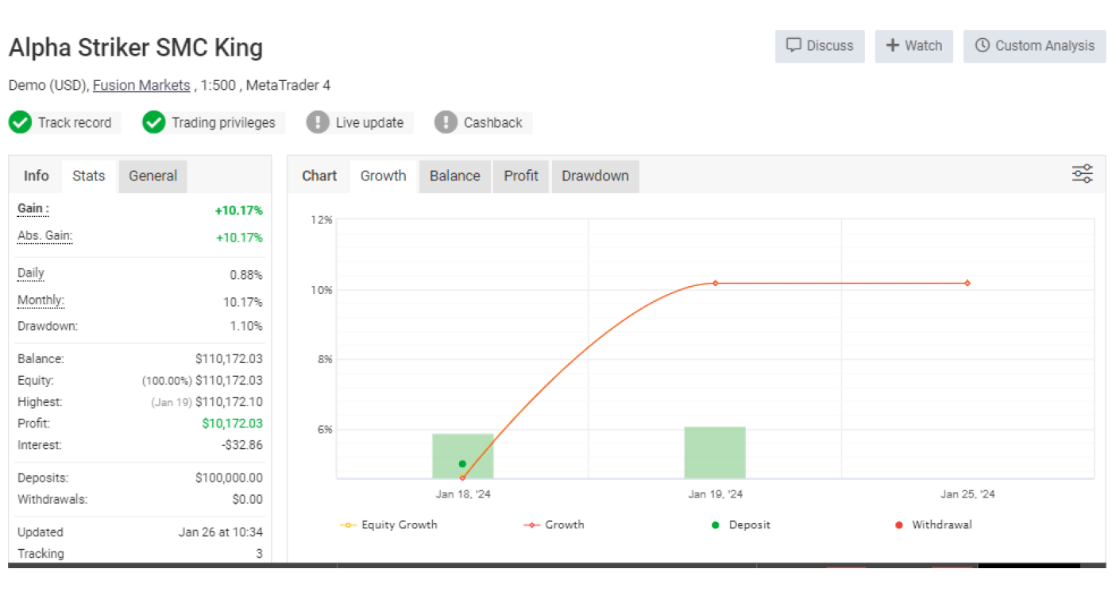The image size is (1112, 596).
Task: Select the Stats tab
Action: (88, 176)
